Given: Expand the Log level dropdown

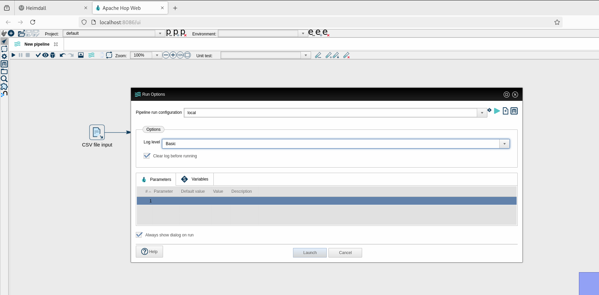Looking at the screenshot, I should point(504,144).
